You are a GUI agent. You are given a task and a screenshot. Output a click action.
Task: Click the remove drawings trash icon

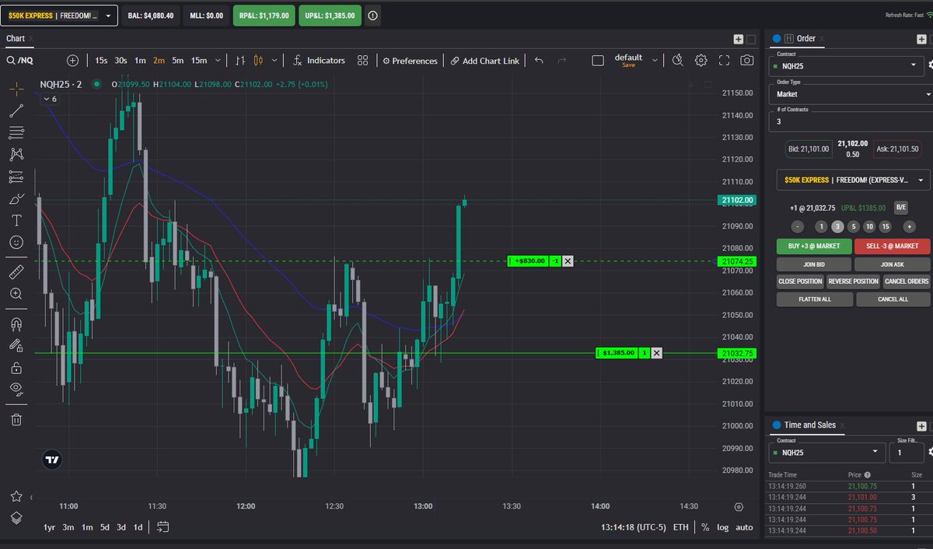coord(16,419)
